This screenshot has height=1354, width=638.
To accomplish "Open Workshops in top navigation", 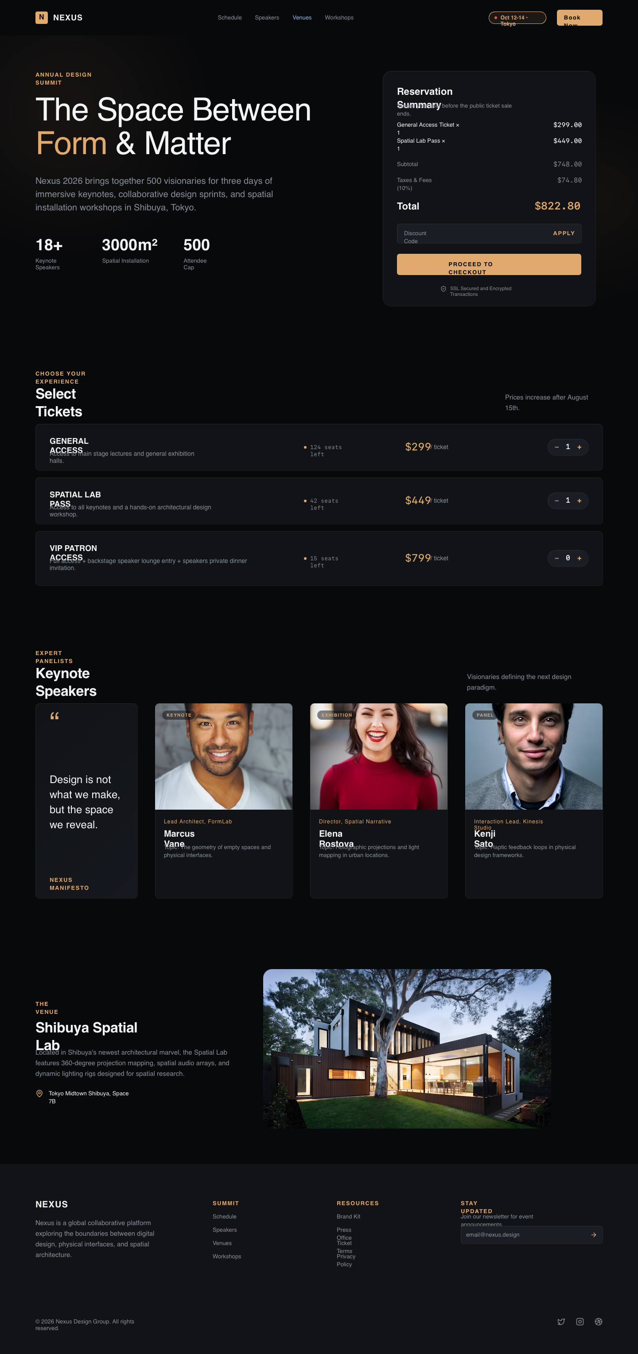I will [x=339, y=18].
